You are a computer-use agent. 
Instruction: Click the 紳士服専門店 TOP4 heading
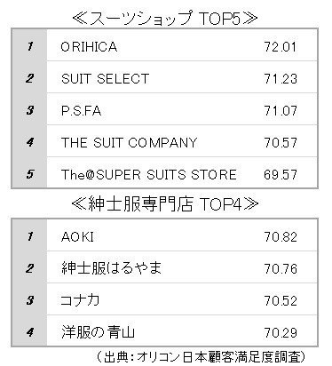(165, 204)
